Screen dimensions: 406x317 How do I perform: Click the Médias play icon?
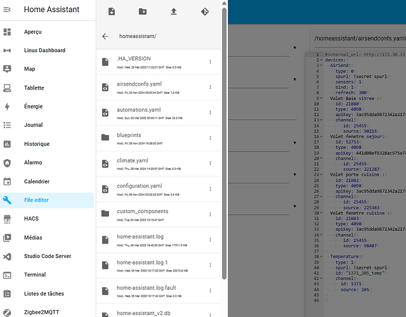point(7,238)
